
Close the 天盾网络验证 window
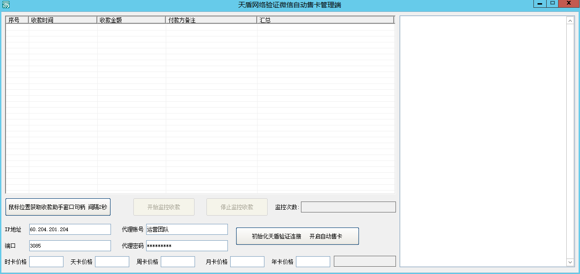tap(569, 4)
